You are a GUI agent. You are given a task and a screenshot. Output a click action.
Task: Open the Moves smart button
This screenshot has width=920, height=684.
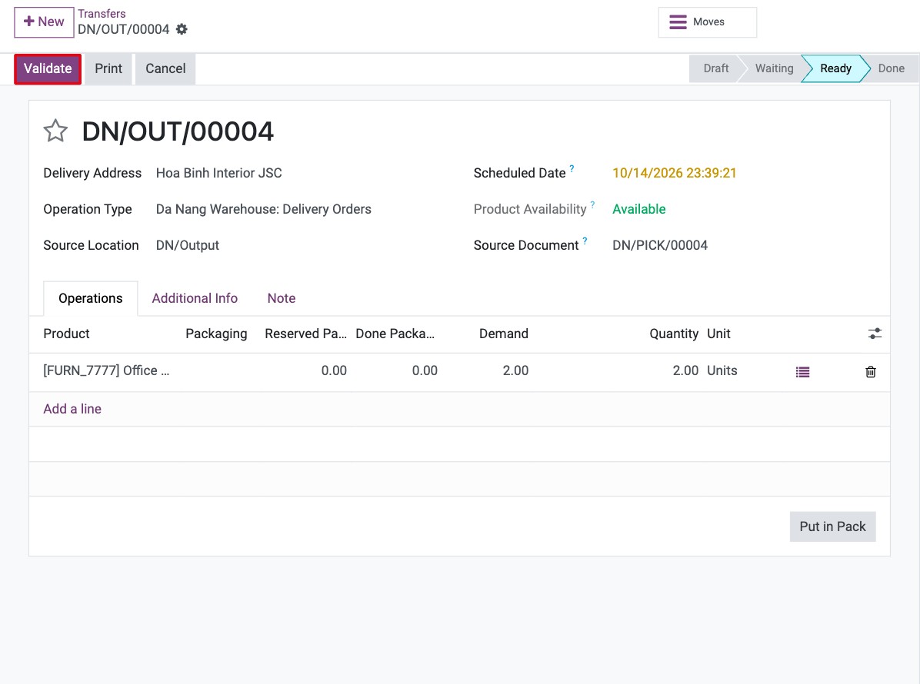707,22
